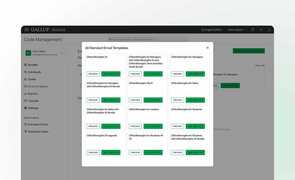Preview Students with CliftonStrengths 34 Bundle
This screenshot has height=180, width=295.
(178, 152)
